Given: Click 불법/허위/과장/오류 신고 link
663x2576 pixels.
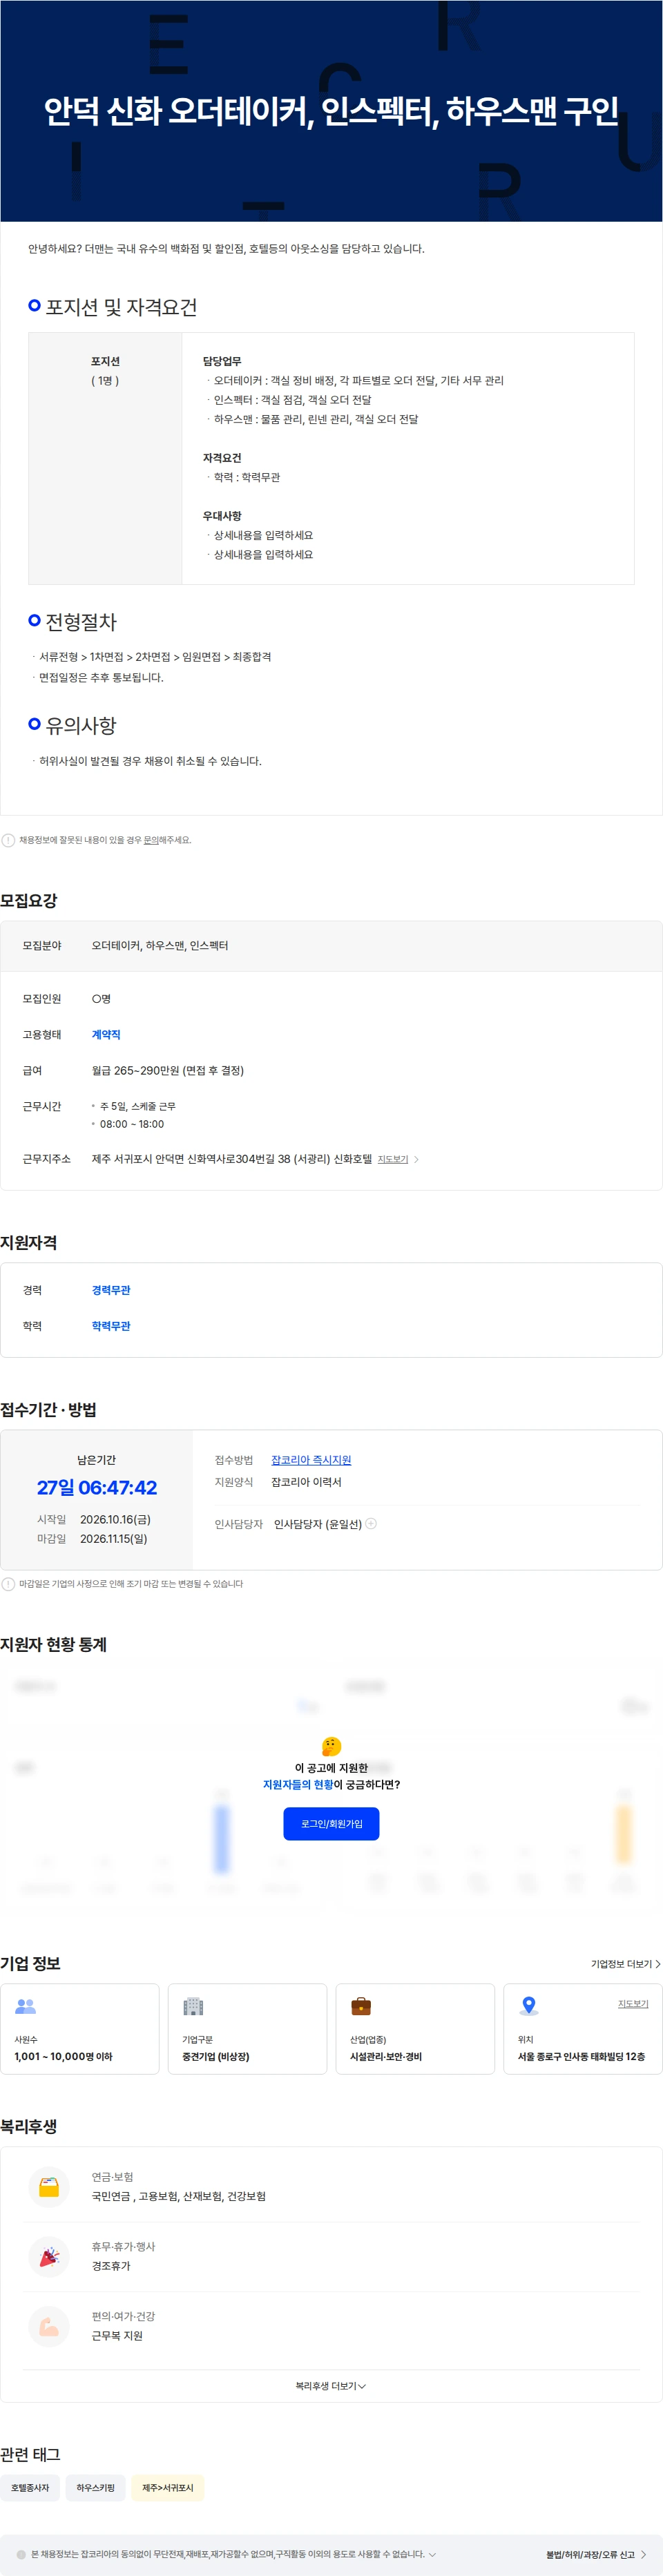Looking at the screenshot, I should click(590, 2554).
